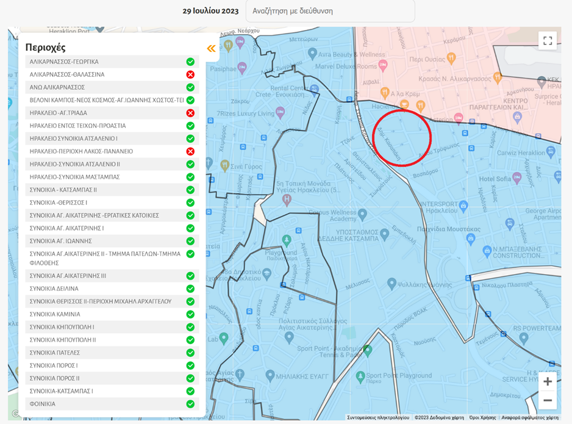This screenshot has width=572, height=424.
Task: Click the red X status for ΗΡΑΚΛΕΙΟ-ΑΓ.ΤΡΙΑΔΑ
Action: (x=190, y=113)
